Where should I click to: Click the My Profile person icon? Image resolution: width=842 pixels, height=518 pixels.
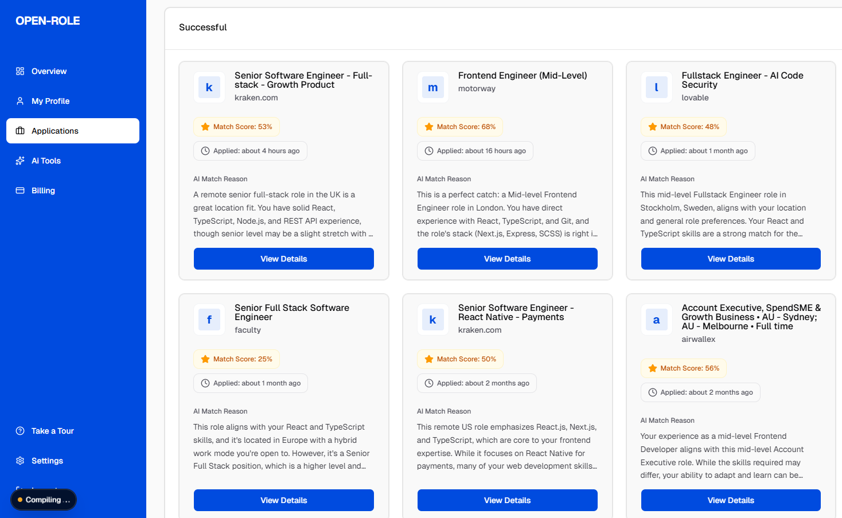(20, 101)
